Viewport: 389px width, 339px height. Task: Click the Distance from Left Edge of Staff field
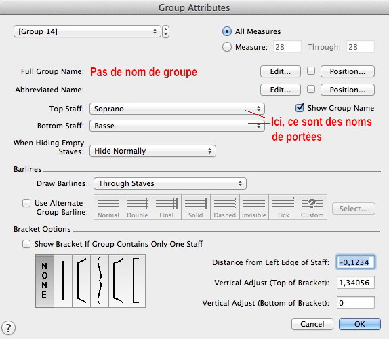(x=356, y=262)
